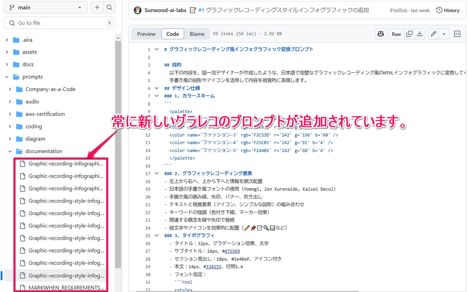Expand the Company-as-a-Code folder chevron
This screenshot has height=292, width=469.
(x=10, y=89)
